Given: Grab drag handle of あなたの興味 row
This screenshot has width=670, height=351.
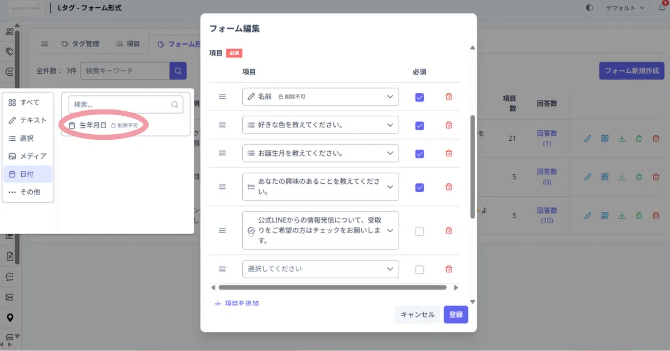Looking at the screenshot, I should point(222,187).
